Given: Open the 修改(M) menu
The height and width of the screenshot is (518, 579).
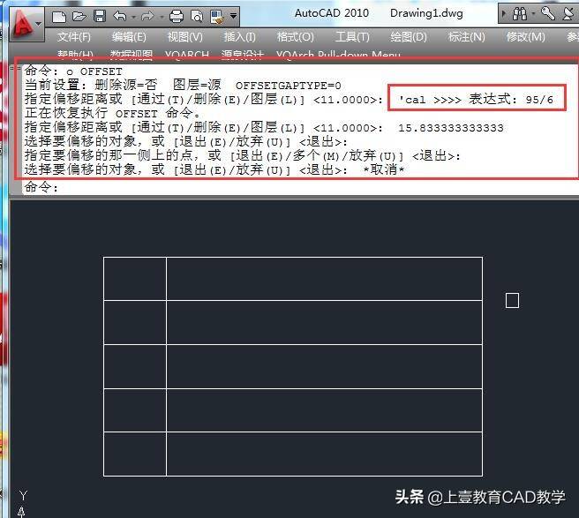Looking at the screenshot, I should [x=526, y=37].
